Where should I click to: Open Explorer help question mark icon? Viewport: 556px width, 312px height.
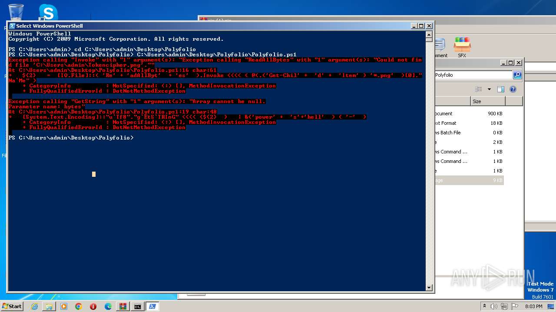pos(513,89)
